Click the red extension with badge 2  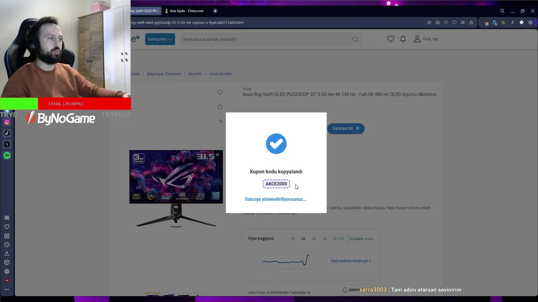(486, 23)
